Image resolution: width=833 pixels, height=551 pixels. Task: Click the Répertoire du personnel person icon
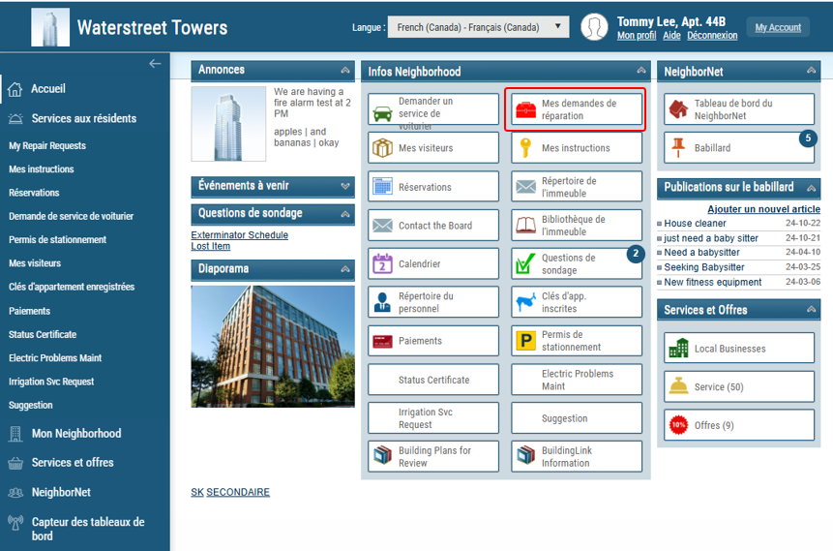382,302
